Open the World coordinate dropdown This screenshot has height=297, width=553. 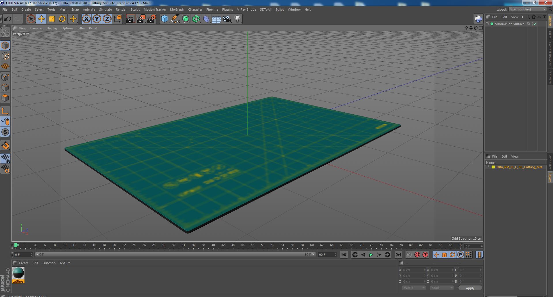pos(414,288)
